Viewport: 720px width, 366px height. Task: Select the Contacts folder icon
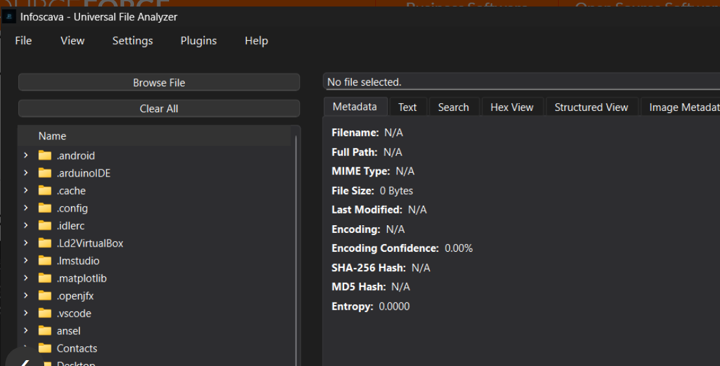pos(45,348)
